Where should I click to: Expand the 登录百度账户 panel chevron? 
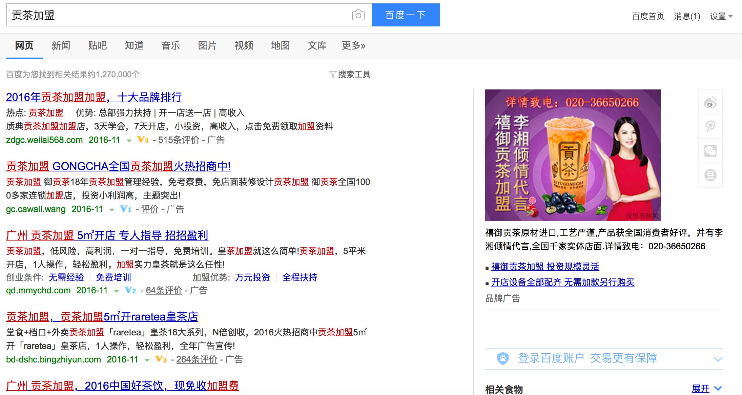[718, 359]
